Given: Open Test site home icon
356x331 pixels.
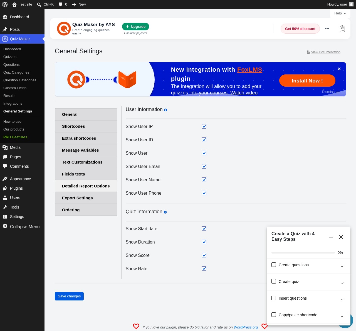Looking at the screenshot, I should coord(14,4).
